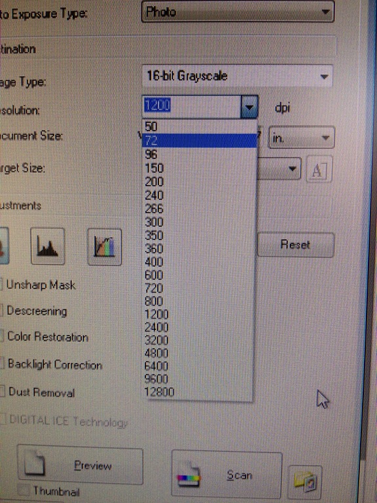
Task: Open the Tone Correction curves icon
Action: pos(105,247)
